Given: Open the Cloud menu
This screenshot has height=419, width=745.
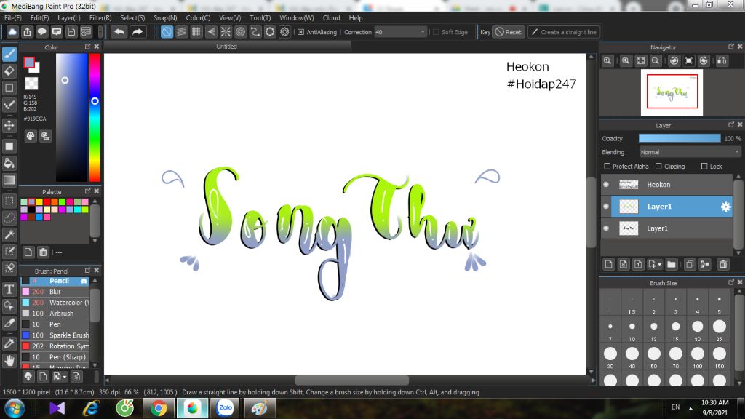Looking at the screenshot, I should coord(331,17).
